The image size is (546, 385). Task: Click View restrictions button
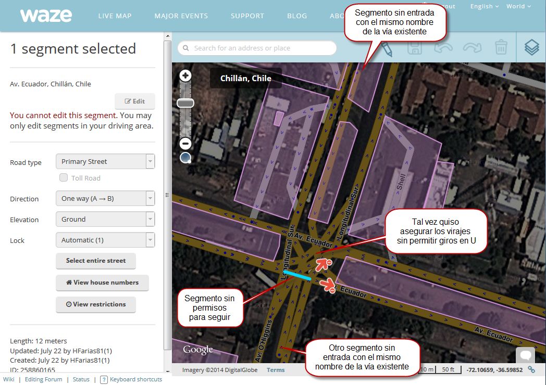[x=96, y=304]
